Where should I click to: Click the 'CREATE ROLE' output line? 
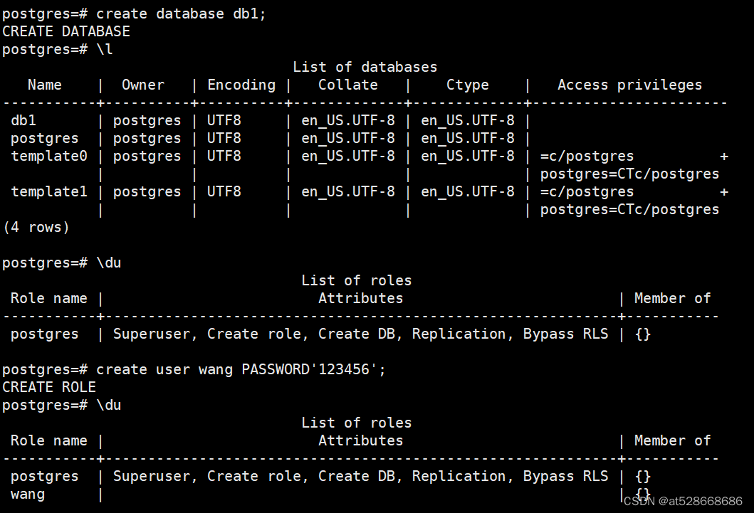pyautogui.click(x=49, y=387)
